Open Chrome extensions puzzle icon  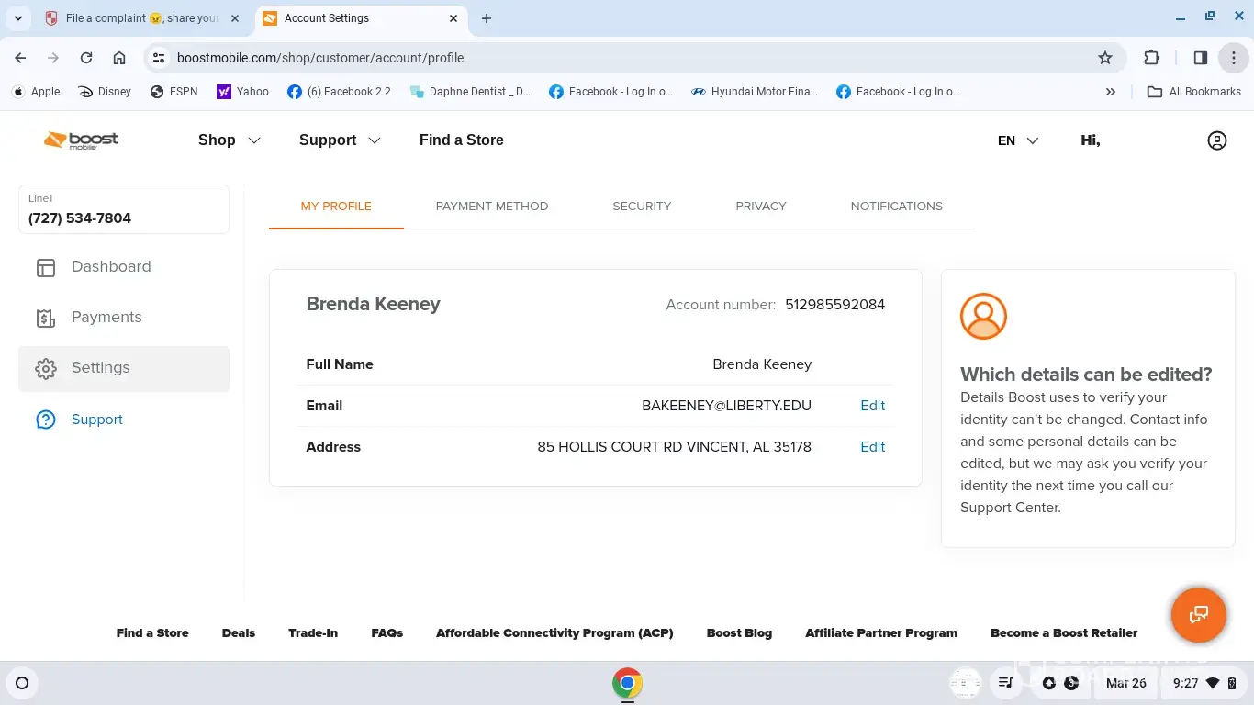pos(1151,58)
